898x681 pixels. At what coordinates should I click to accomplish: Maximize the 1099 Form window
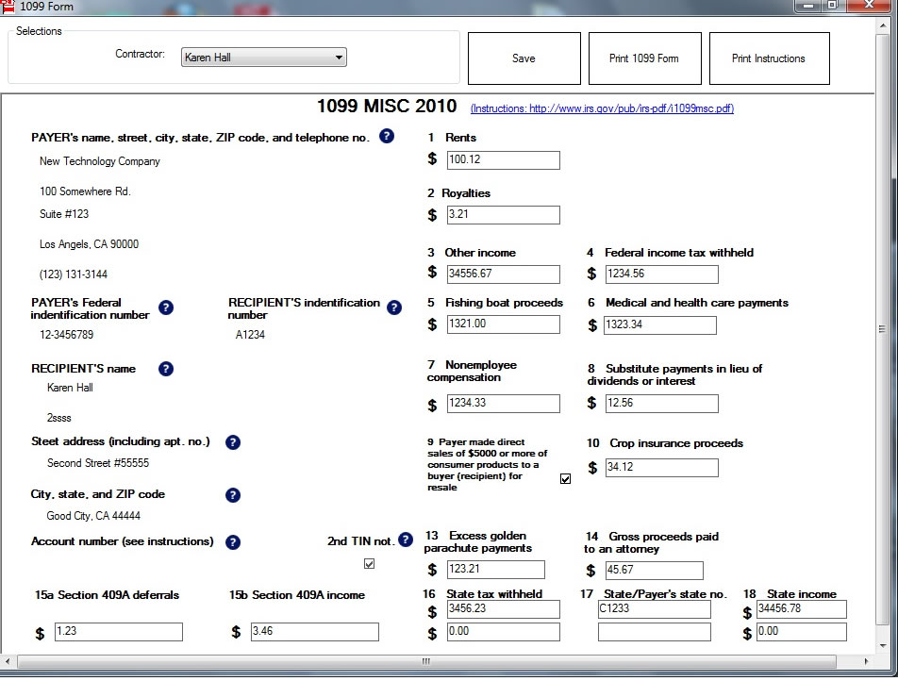833,5
